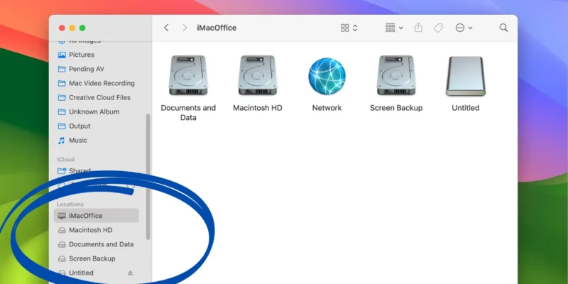Screen dimensions: 568x284
Task: Click the yellow minimize window button
Action: [x=72, y=28]
